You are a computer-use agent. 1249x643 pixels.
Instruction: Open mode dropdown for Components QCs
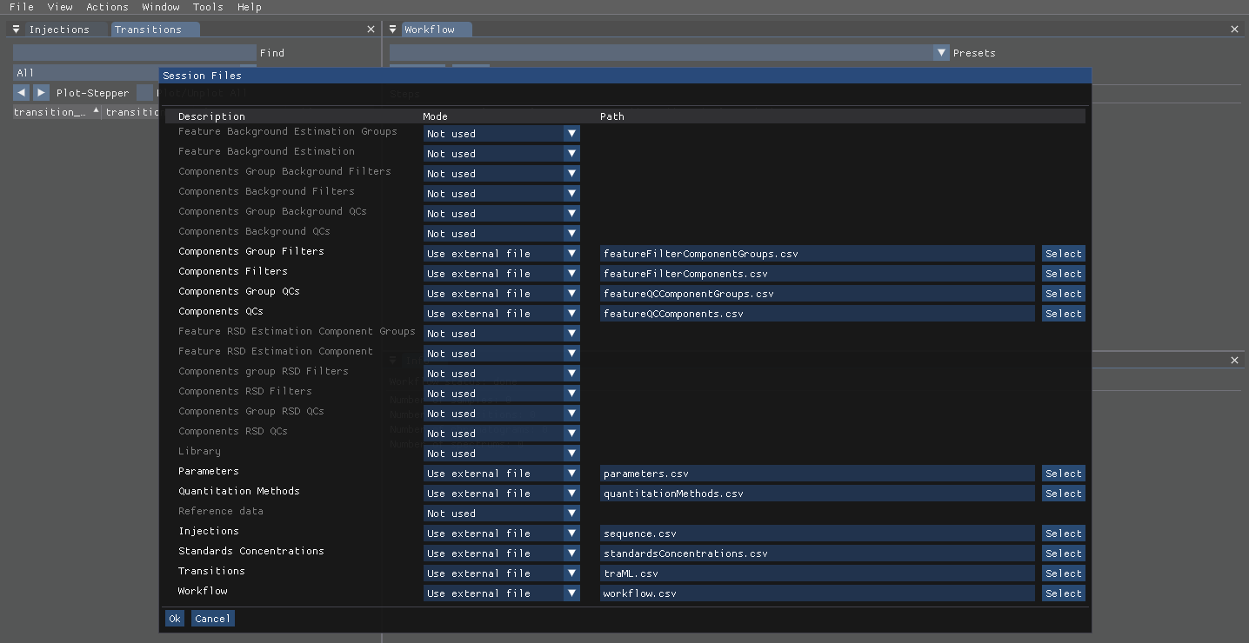501,314
